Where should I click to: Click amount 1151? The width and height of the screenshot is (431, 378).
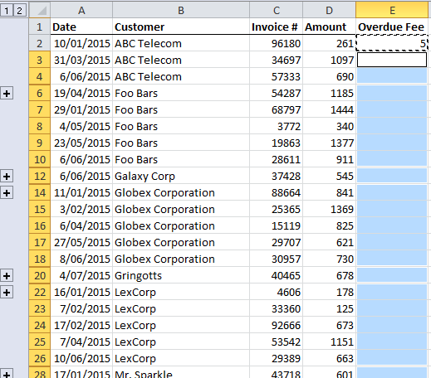pyautogui.click(x=329, y=342)
